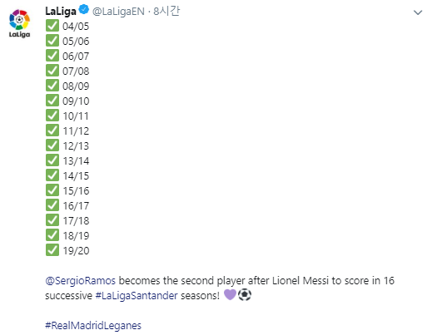Open the #LaLigaSantander hashtag

[x=137, y=296]
